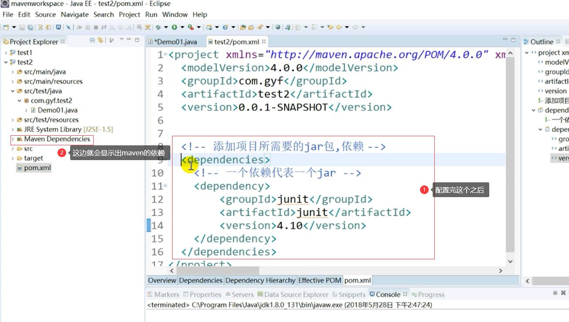The width and height of the screenshot is (569, 322).
Task: Open the Help menu
Action: pyautogui.click(x=200, y=14)
